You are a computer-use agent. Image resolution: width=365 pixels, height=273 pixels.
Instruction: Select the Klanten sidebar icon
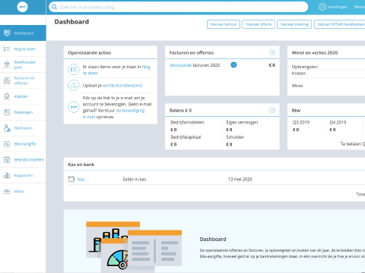(7, 96)
